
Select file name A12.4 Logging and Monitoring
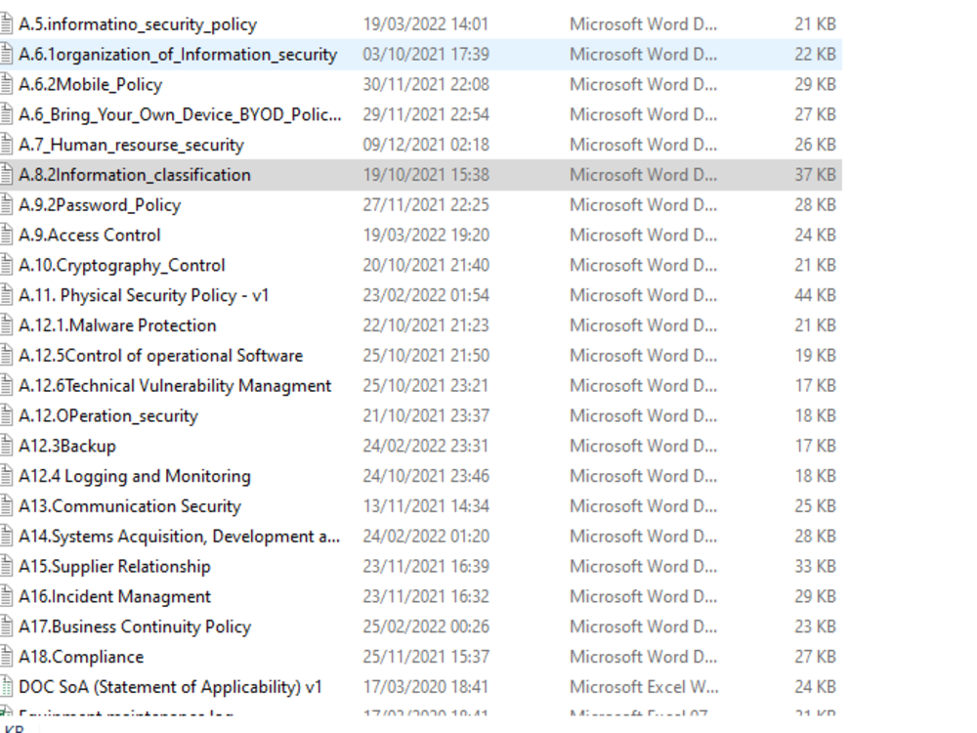[x=135, y=476]
